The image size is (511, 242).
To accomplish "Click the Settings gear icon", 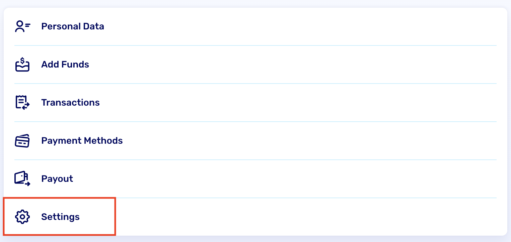I will 22,217.
